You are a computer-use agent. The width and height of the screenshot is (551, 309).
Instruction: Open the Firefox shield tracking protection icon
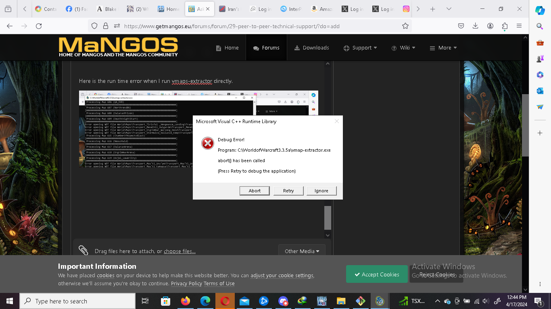tap(94, 26)
